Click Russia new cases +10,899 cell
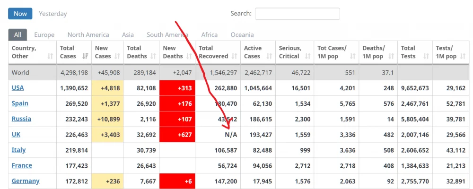This screenshot has width=473, height=189. point(107,119)
